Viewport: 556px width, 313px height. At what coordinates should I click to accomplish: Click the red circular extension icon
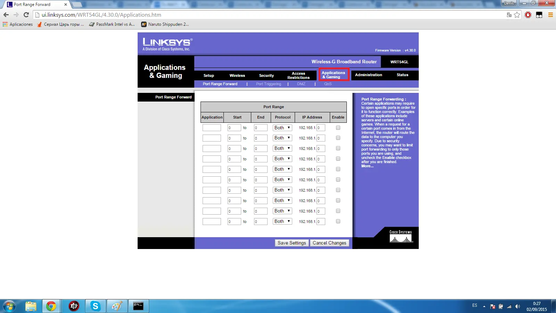(x=528, y=15)
